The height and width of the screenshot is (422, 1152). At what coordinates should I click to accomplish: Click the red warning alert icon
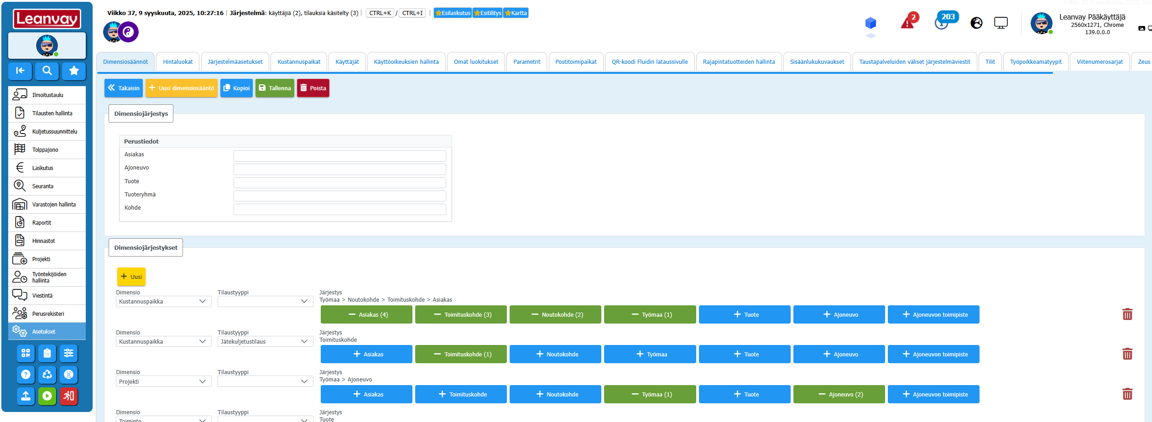pos(908,22)
